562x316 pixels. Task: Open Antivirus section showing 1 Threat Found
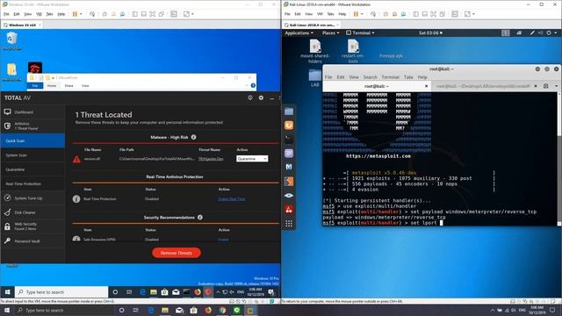[32, 126]
